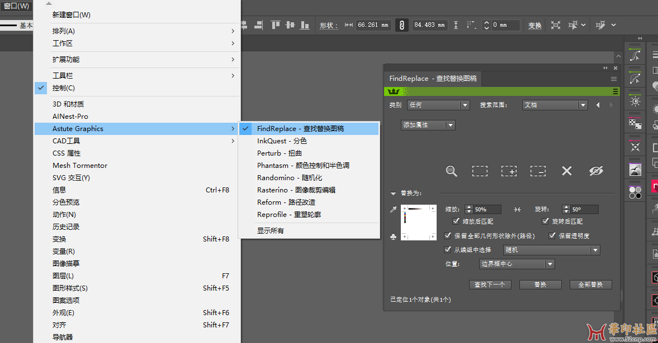Image resolution: width=658 pixels, height=343 pixels.
Task: Click the vertical align center icon
Action: (x=290, y=25)
